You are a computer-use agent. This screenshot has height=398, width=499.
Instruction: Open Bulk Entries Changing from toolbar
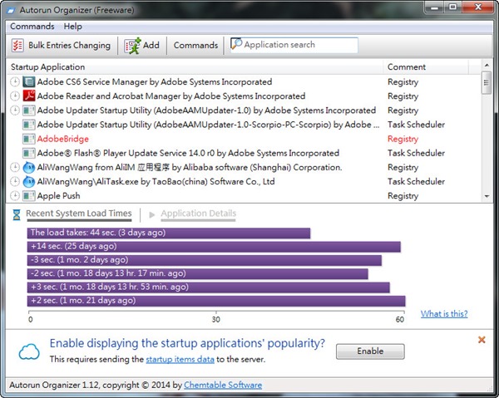click(62, 46)
